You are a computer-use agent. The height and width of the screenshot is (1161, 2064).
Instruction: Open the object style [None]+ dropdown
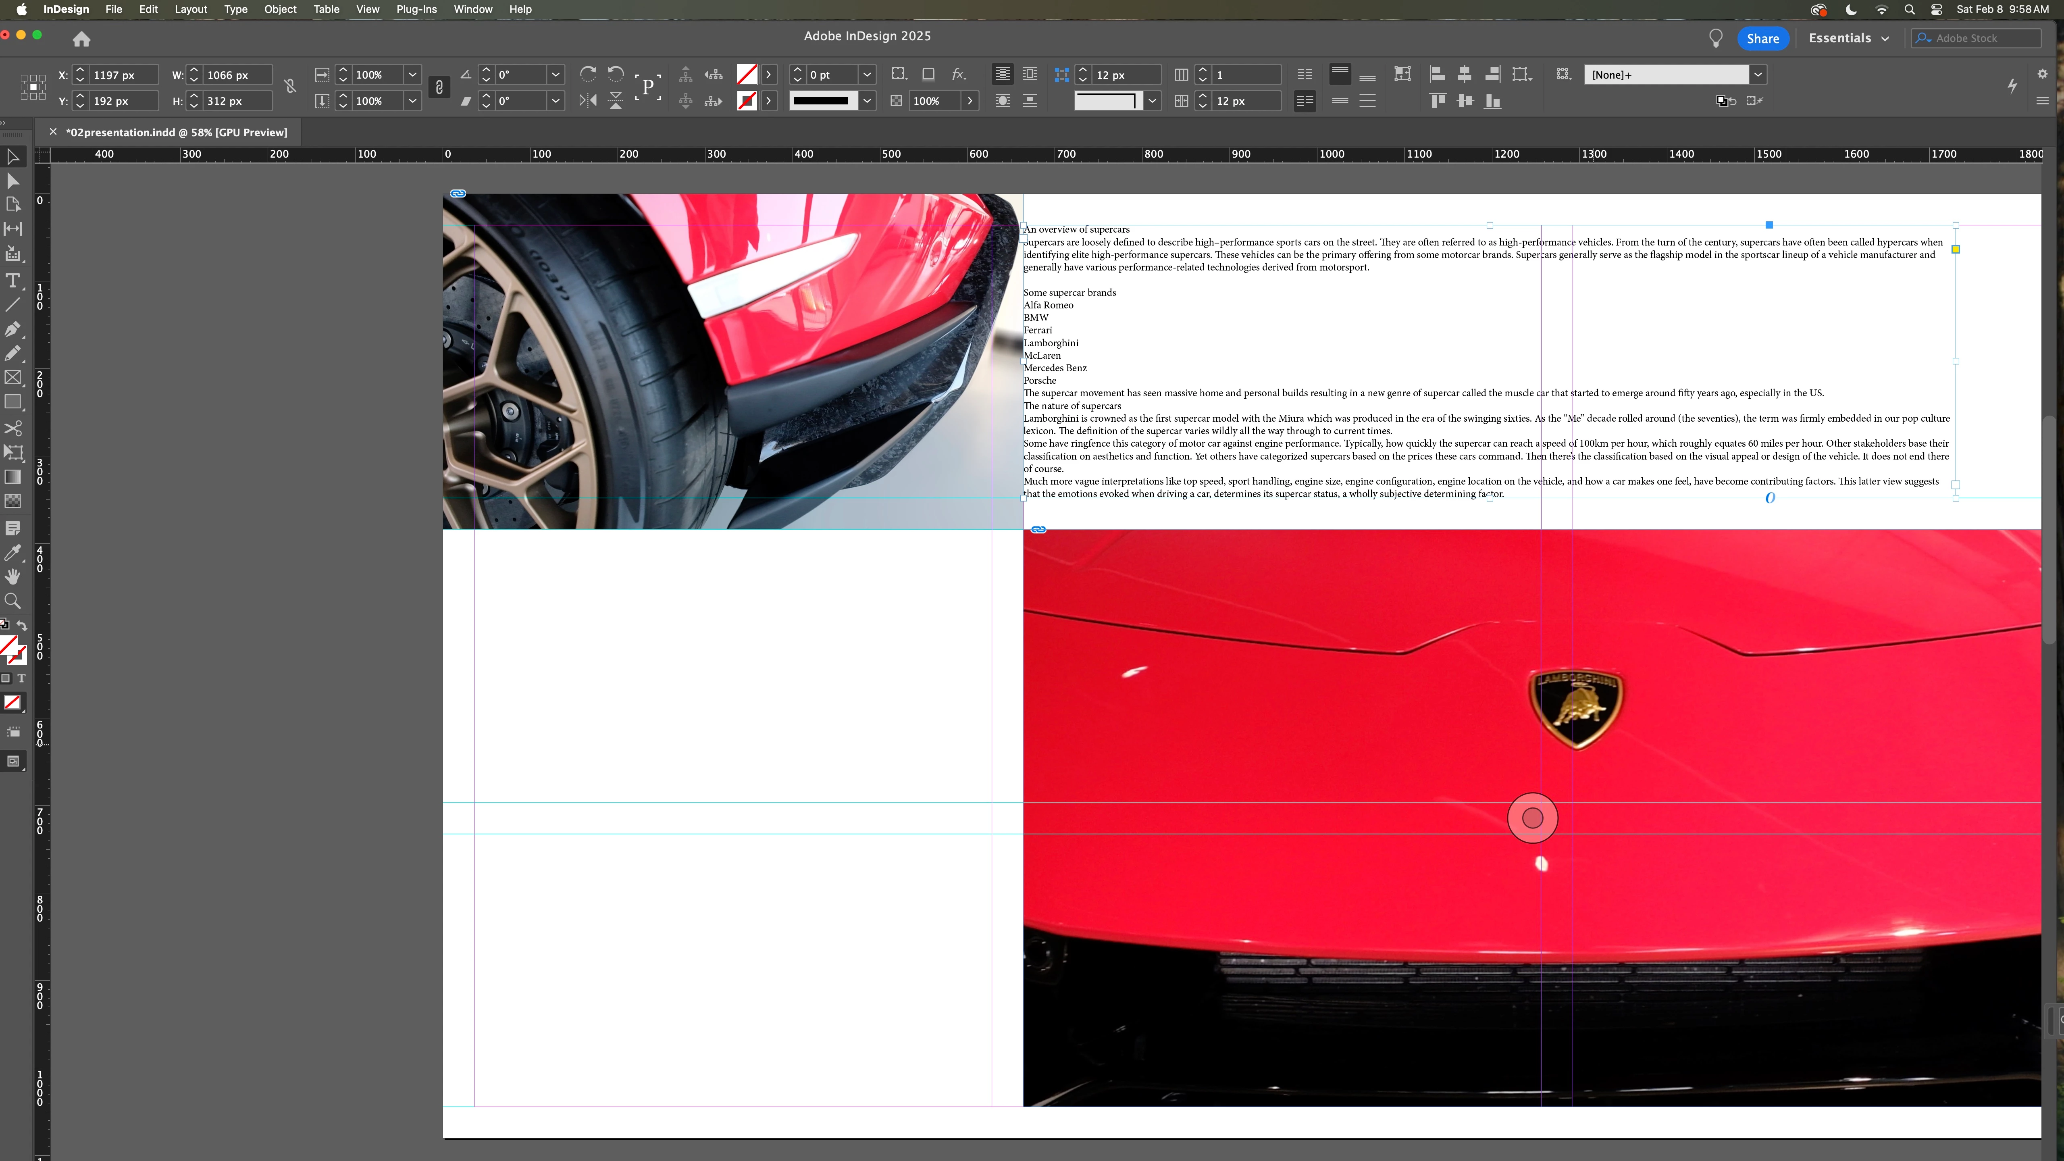(x=1757, y=75)
